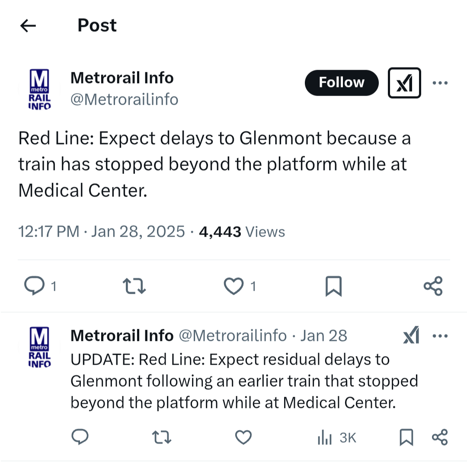
Task: Open more options menu on main post
Action: click(x=440, y=83)
